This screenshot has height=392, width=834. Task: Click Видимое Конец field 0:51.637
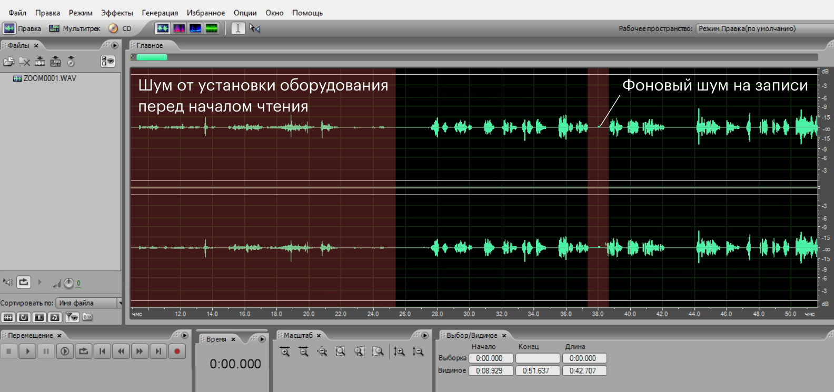pos(538,371)
